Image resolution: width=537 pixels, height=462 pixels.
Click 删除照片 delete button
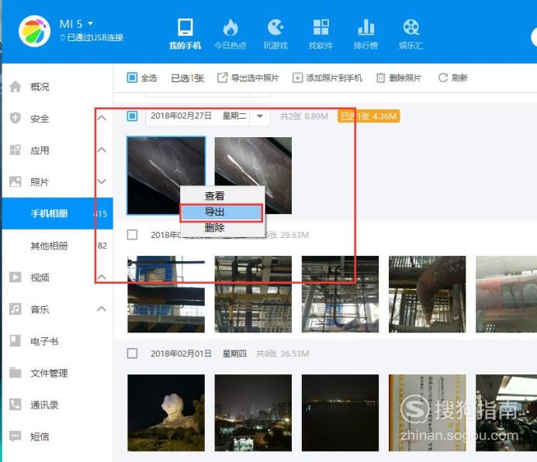point(399,78)
